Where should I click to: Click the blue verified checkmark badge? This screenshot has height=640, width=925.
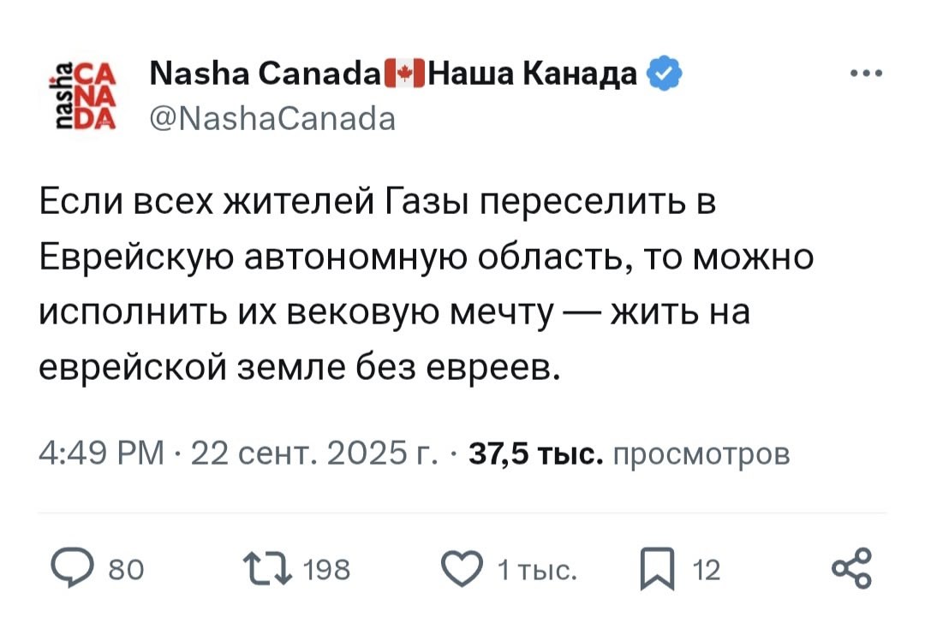coord(665,77)
